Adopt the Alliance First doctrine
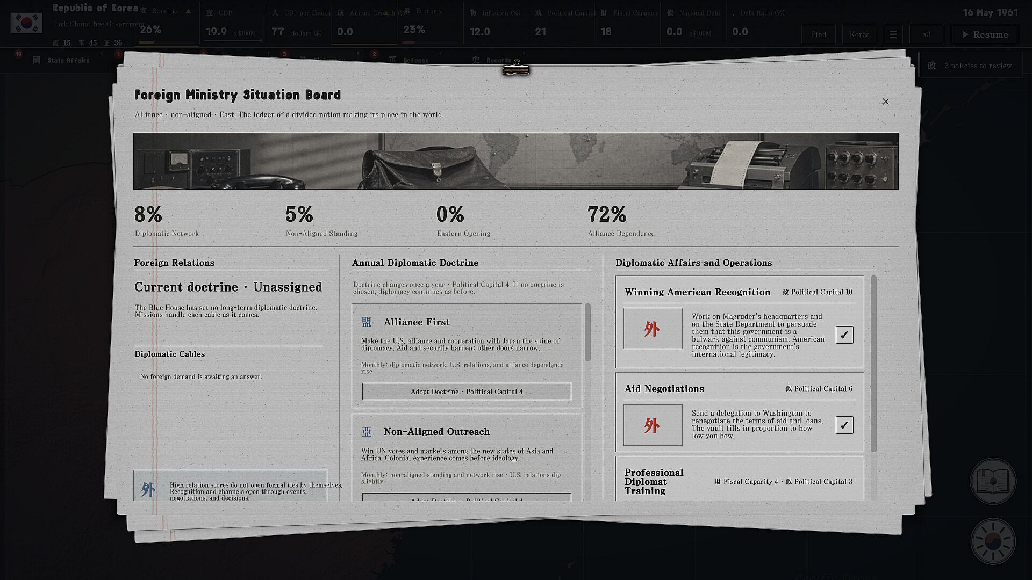Screen dimensions: 1032x580 (x=467, y=392)
